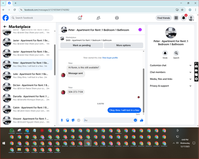Open Peter's apartment conversation in the list

(x=27, y=64)
